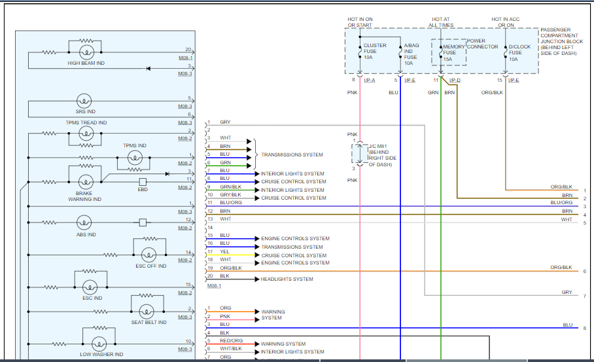
Task: Click the Cluster Fuse 10A symbol
Action: point(360,52)
